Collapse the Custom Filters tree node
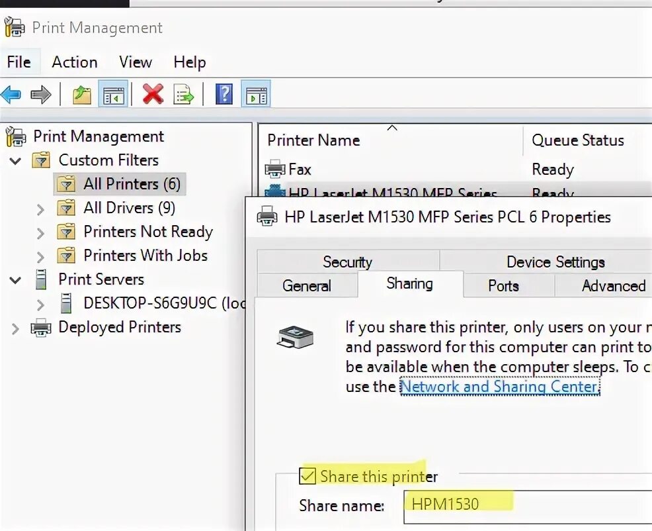 [x=15, y=161]
